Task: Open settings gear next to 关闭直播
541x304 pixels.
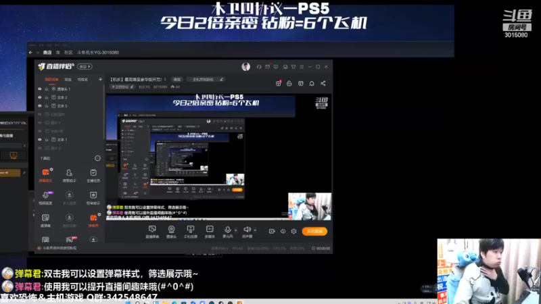Action: coord(293,231)
